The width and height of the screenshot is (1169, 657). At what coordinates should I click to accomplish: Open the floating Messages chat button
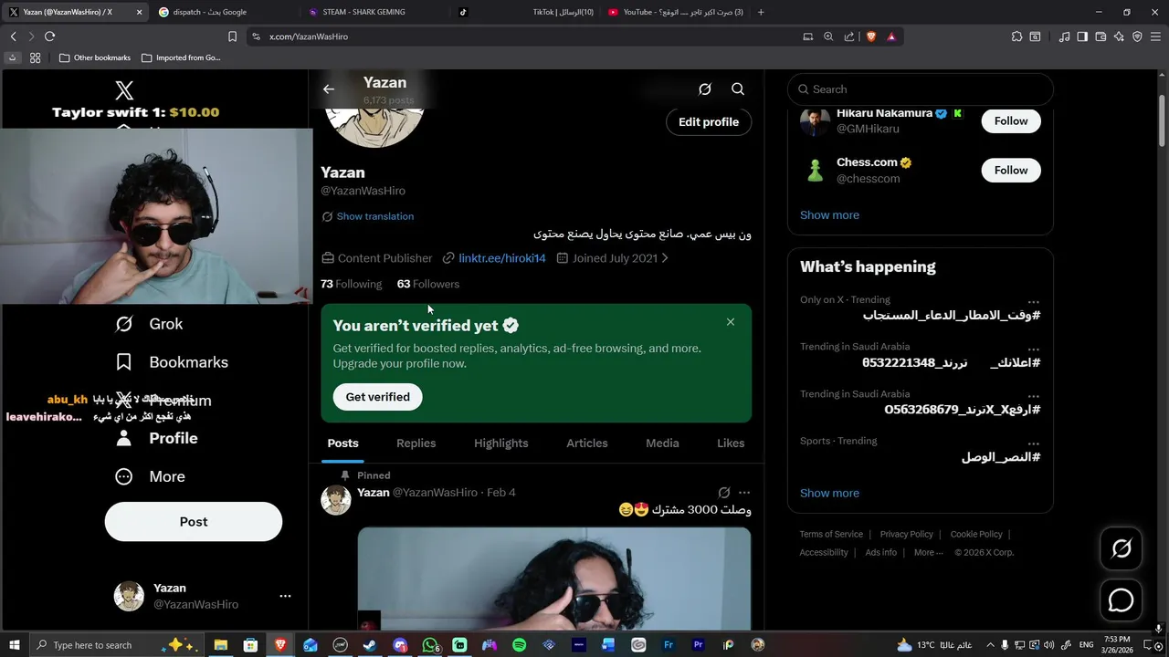1122,600
